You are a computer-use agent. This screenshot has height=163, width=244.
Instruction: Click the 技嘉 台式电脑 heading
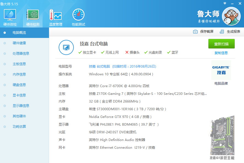[94, 44]
